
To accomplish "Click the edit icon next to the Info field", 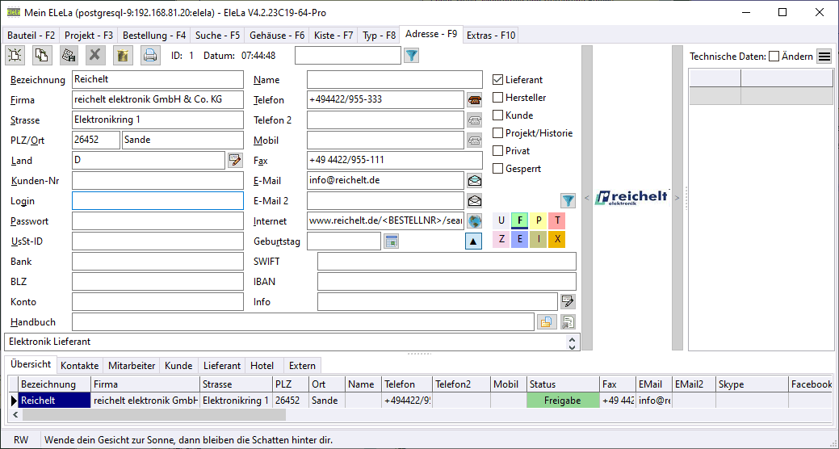I will pyautogui.click(x=568, y=302).
